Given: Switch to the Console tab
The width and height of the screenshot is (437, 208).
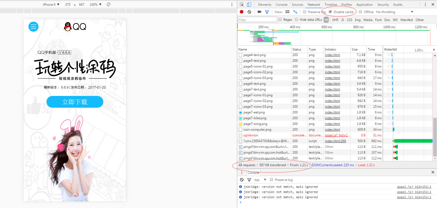Looking at the screenshot, I should click(281, 4).
